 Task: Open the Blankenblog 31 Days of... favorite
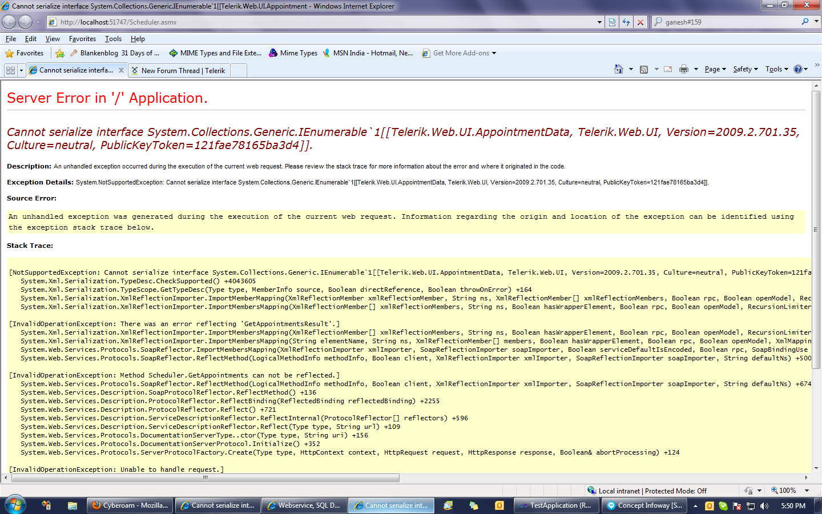click(x=115, y=53)
